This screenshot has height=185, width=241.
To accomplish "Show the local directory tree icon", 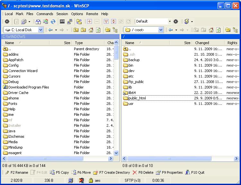I will click(115, 30).
